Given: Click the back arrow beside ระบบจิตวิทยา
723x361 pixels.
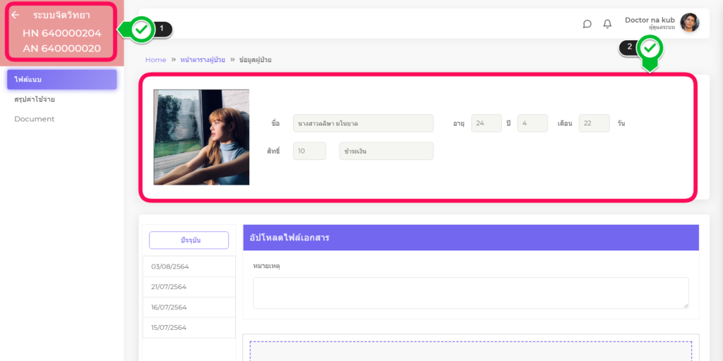Looking at the screenshot, I should click(15, 15).
